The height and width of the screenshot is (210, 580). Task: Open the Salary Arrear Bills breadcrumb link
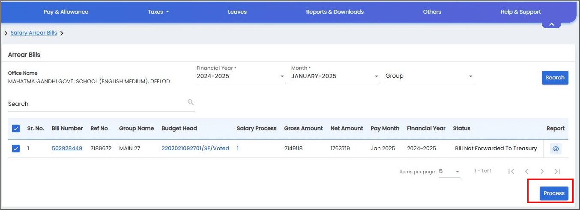pos(34,33)
